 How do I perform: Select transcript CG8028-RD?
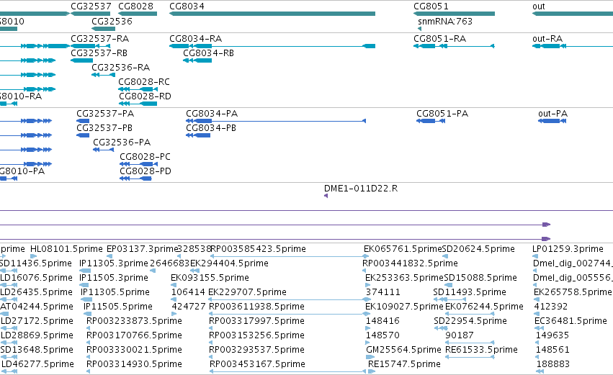tap(145, 96)
